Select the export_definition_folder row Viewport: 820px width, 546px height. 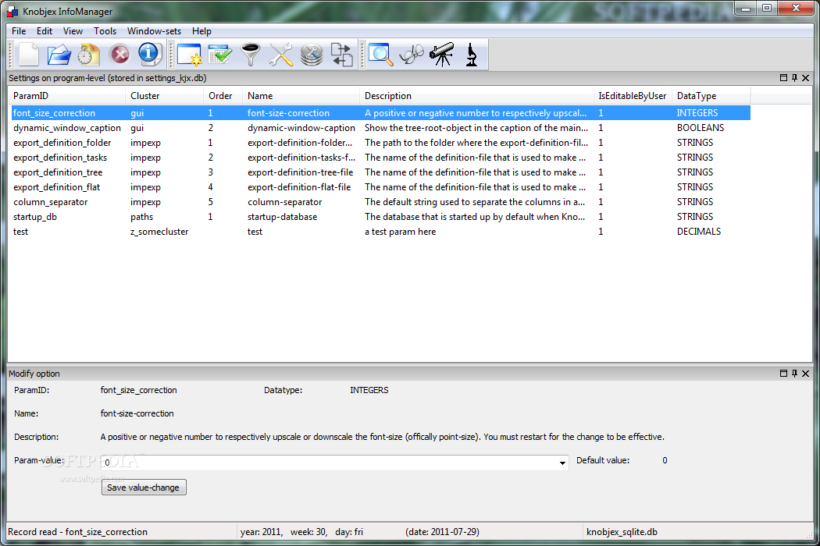[381, 143]
